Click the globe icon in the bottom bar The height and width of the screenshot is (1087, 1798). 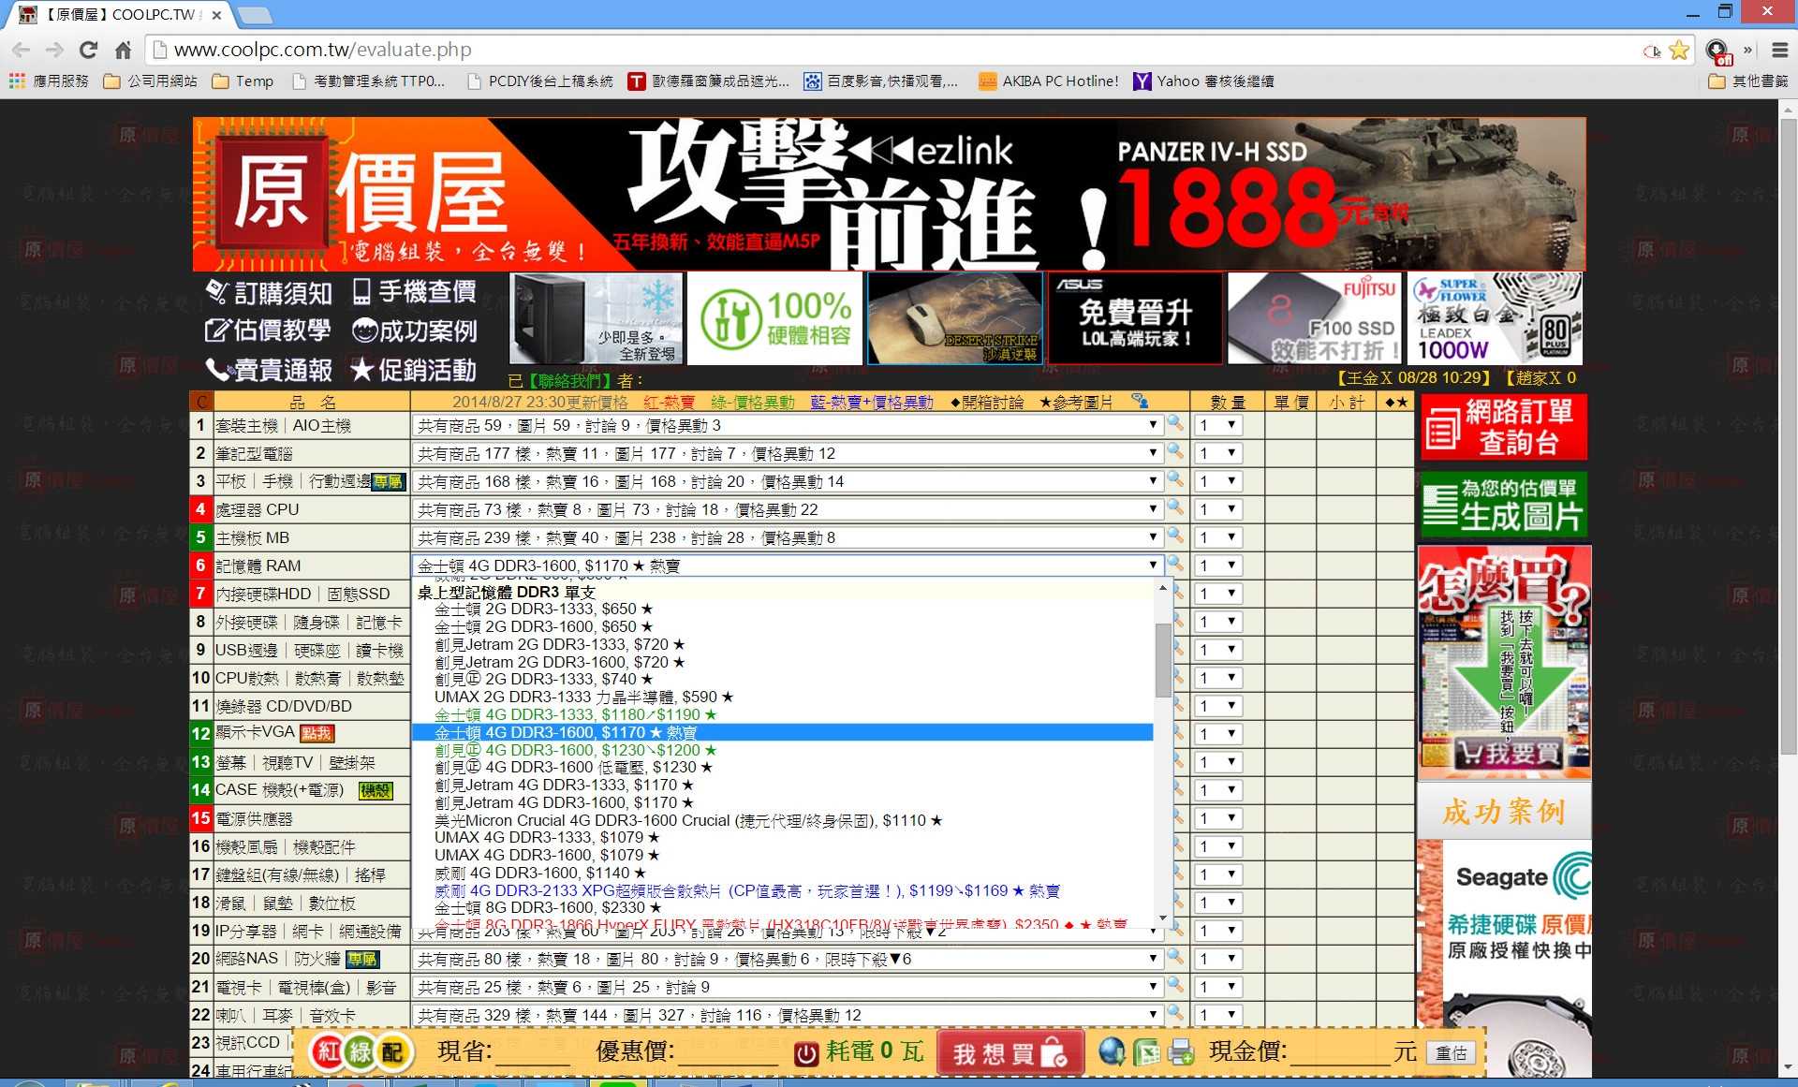point(1112,1052)
